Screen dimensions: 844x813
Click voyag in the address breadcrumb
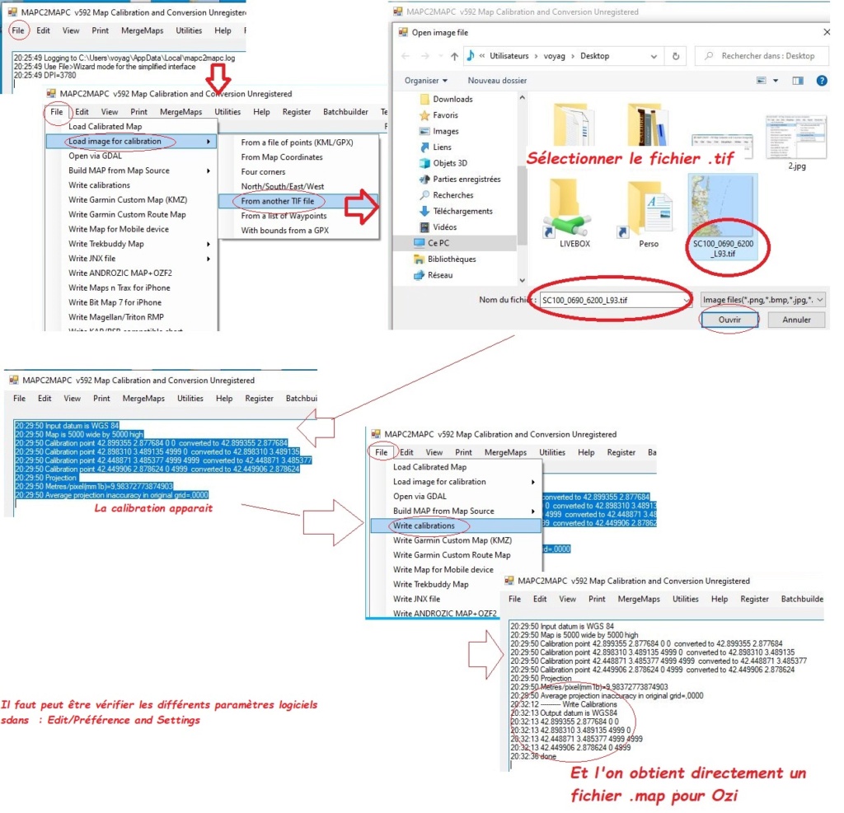554,56
